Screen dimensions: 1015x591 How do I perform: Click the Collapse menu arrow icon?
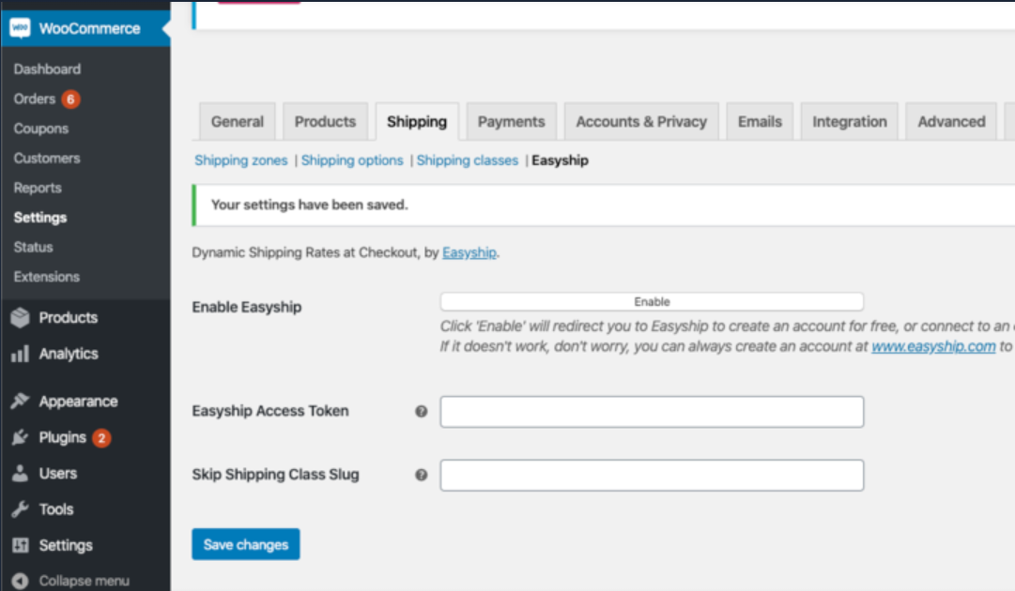tap(20, 581)
